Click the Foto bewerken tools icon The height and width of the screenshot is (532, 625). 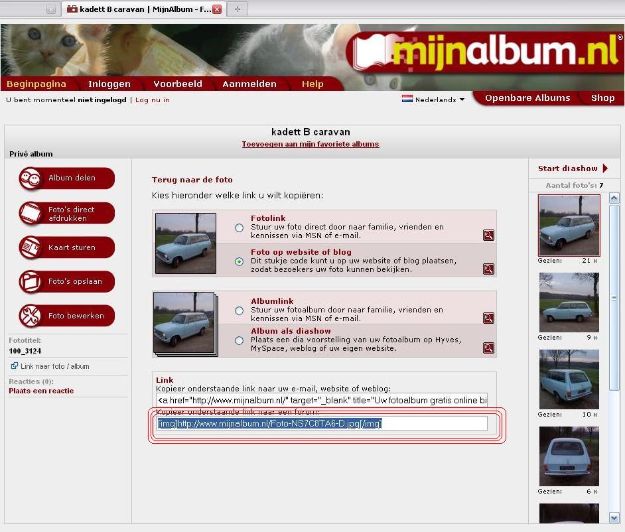coord(31,316)
